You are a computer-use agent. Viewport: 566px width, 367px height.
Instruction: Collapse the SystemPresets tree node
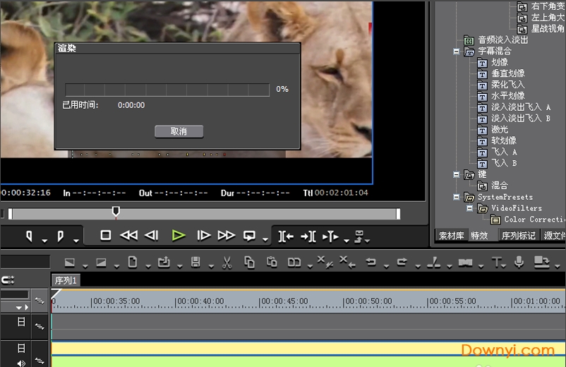[x=457, y=198]
